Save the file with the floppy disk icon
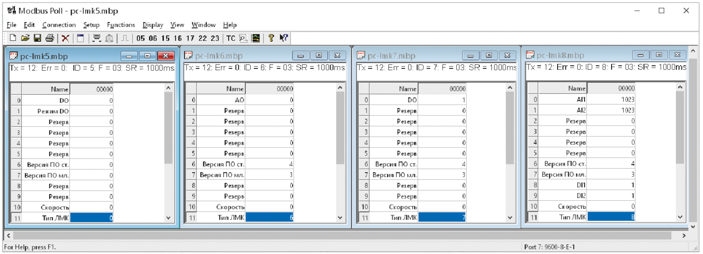This screenshot has width=703, height=254. point(38,38)
